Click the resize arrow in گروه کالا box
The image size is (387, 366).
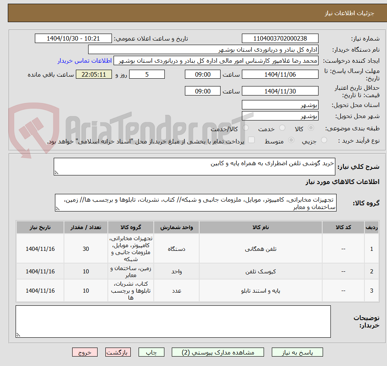pyautogui.click(x=58, y=209)
